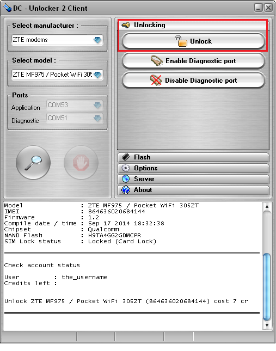
Task: Collapse the Unlocking section header
Action: (x=193, y=25)
